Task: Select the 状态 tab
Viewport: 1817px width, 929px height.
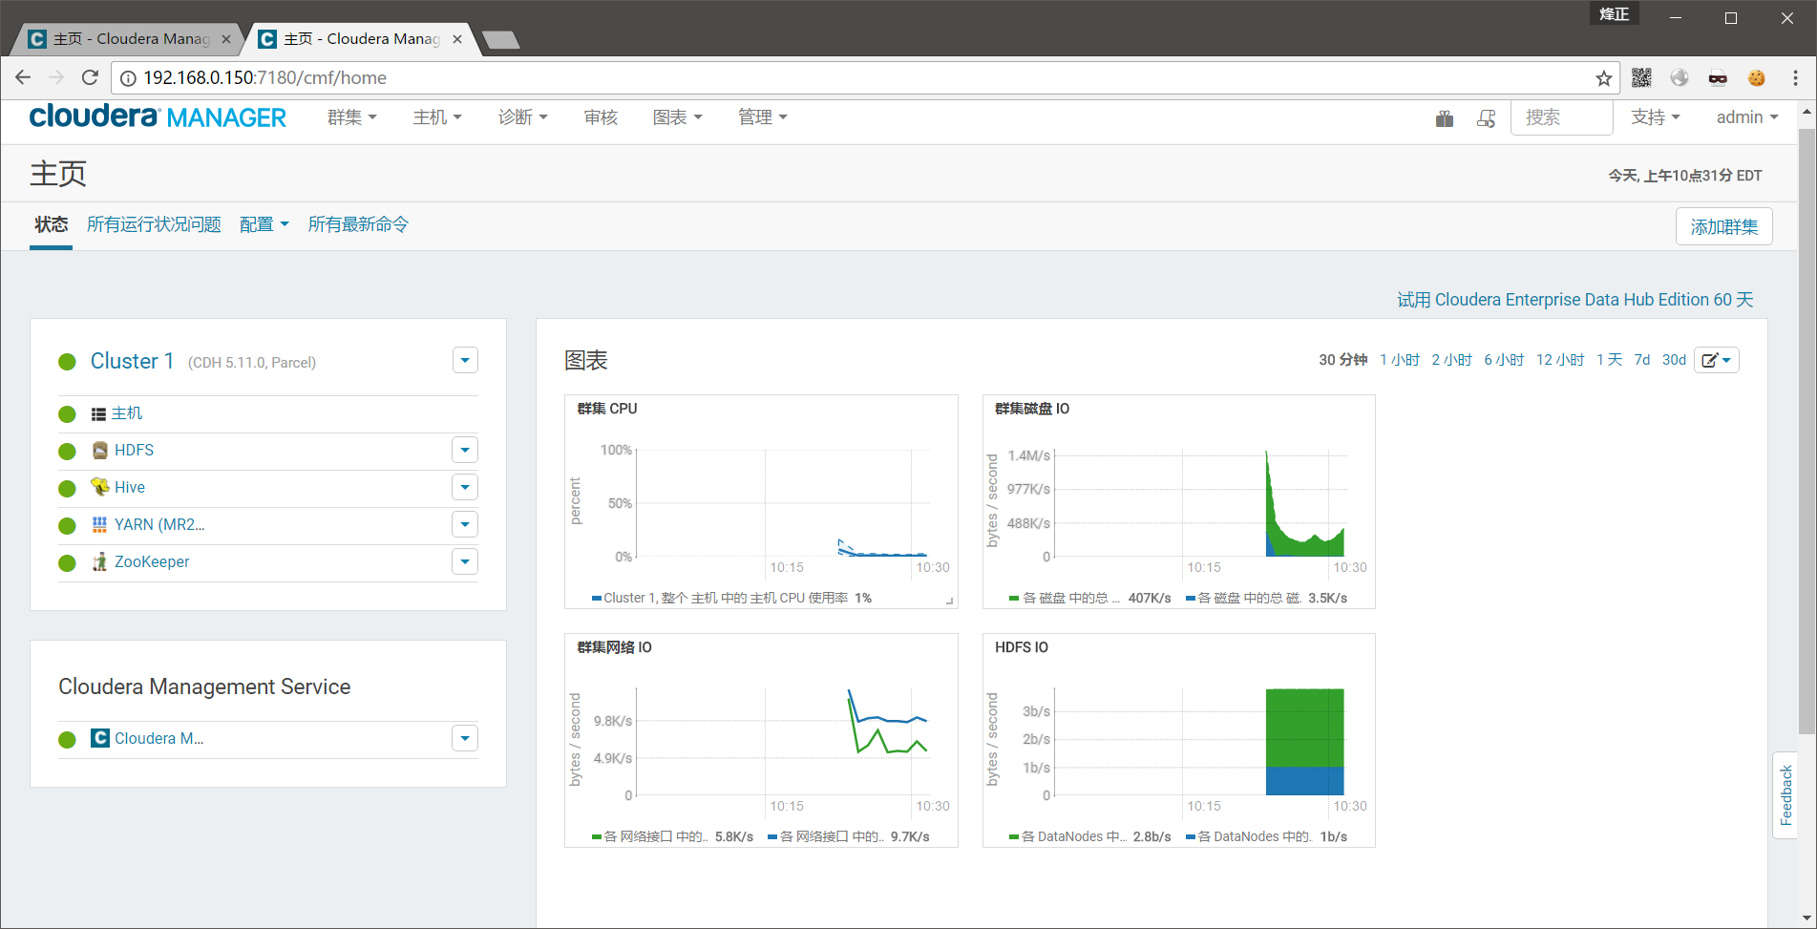Action: (51, 224)
